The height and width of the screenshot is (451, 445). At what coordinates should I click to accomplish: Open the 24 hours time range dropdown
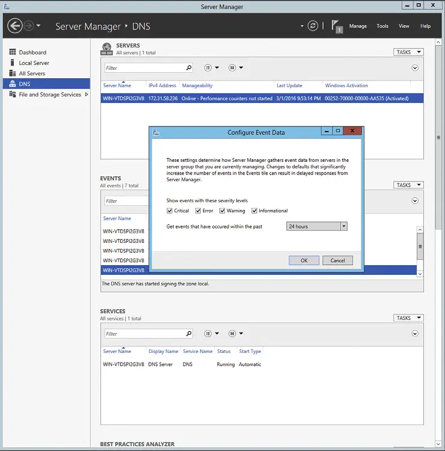click(x=344, y=227)
